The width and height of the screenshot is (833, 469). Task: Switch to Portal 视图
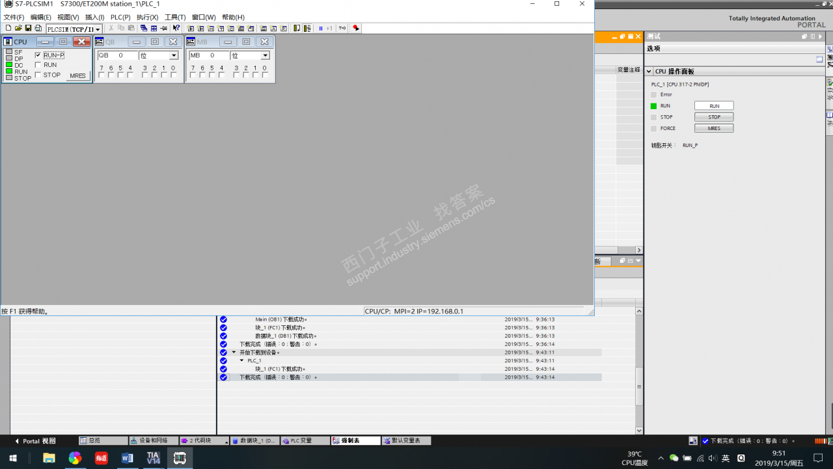(x=35, y=441)
